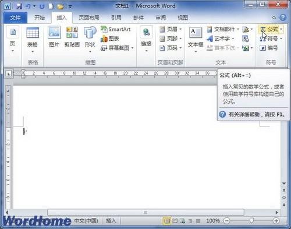The width and height of the screenshot is (291, 229).
Task: Switch to the 开始 tab
Action: point(40,17)
